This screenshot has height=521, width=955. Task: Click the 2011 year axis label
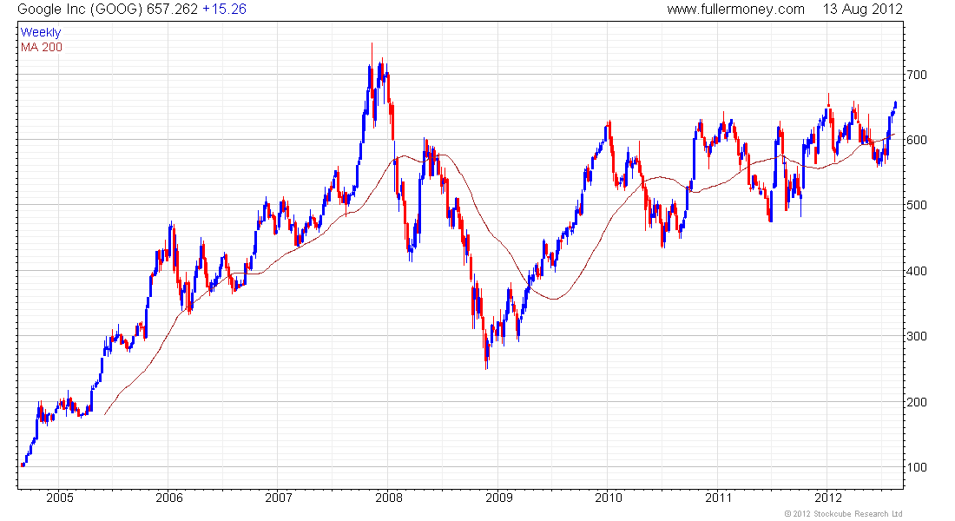[x=719, y=498]
